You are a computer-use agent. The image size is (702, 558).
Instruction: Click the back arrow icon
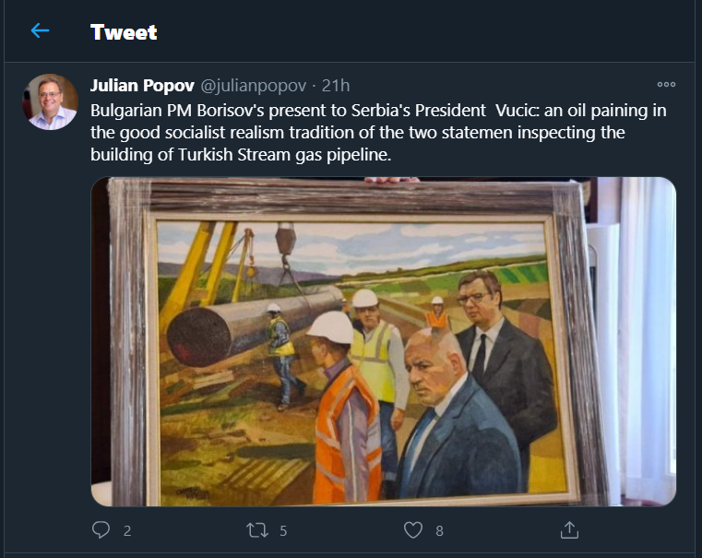pos(40,31)
